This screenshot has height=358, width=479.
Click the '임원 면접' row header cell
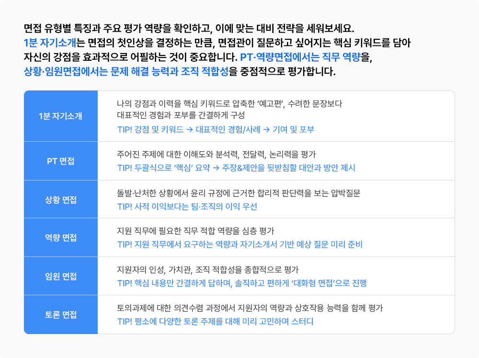[61, 276]
